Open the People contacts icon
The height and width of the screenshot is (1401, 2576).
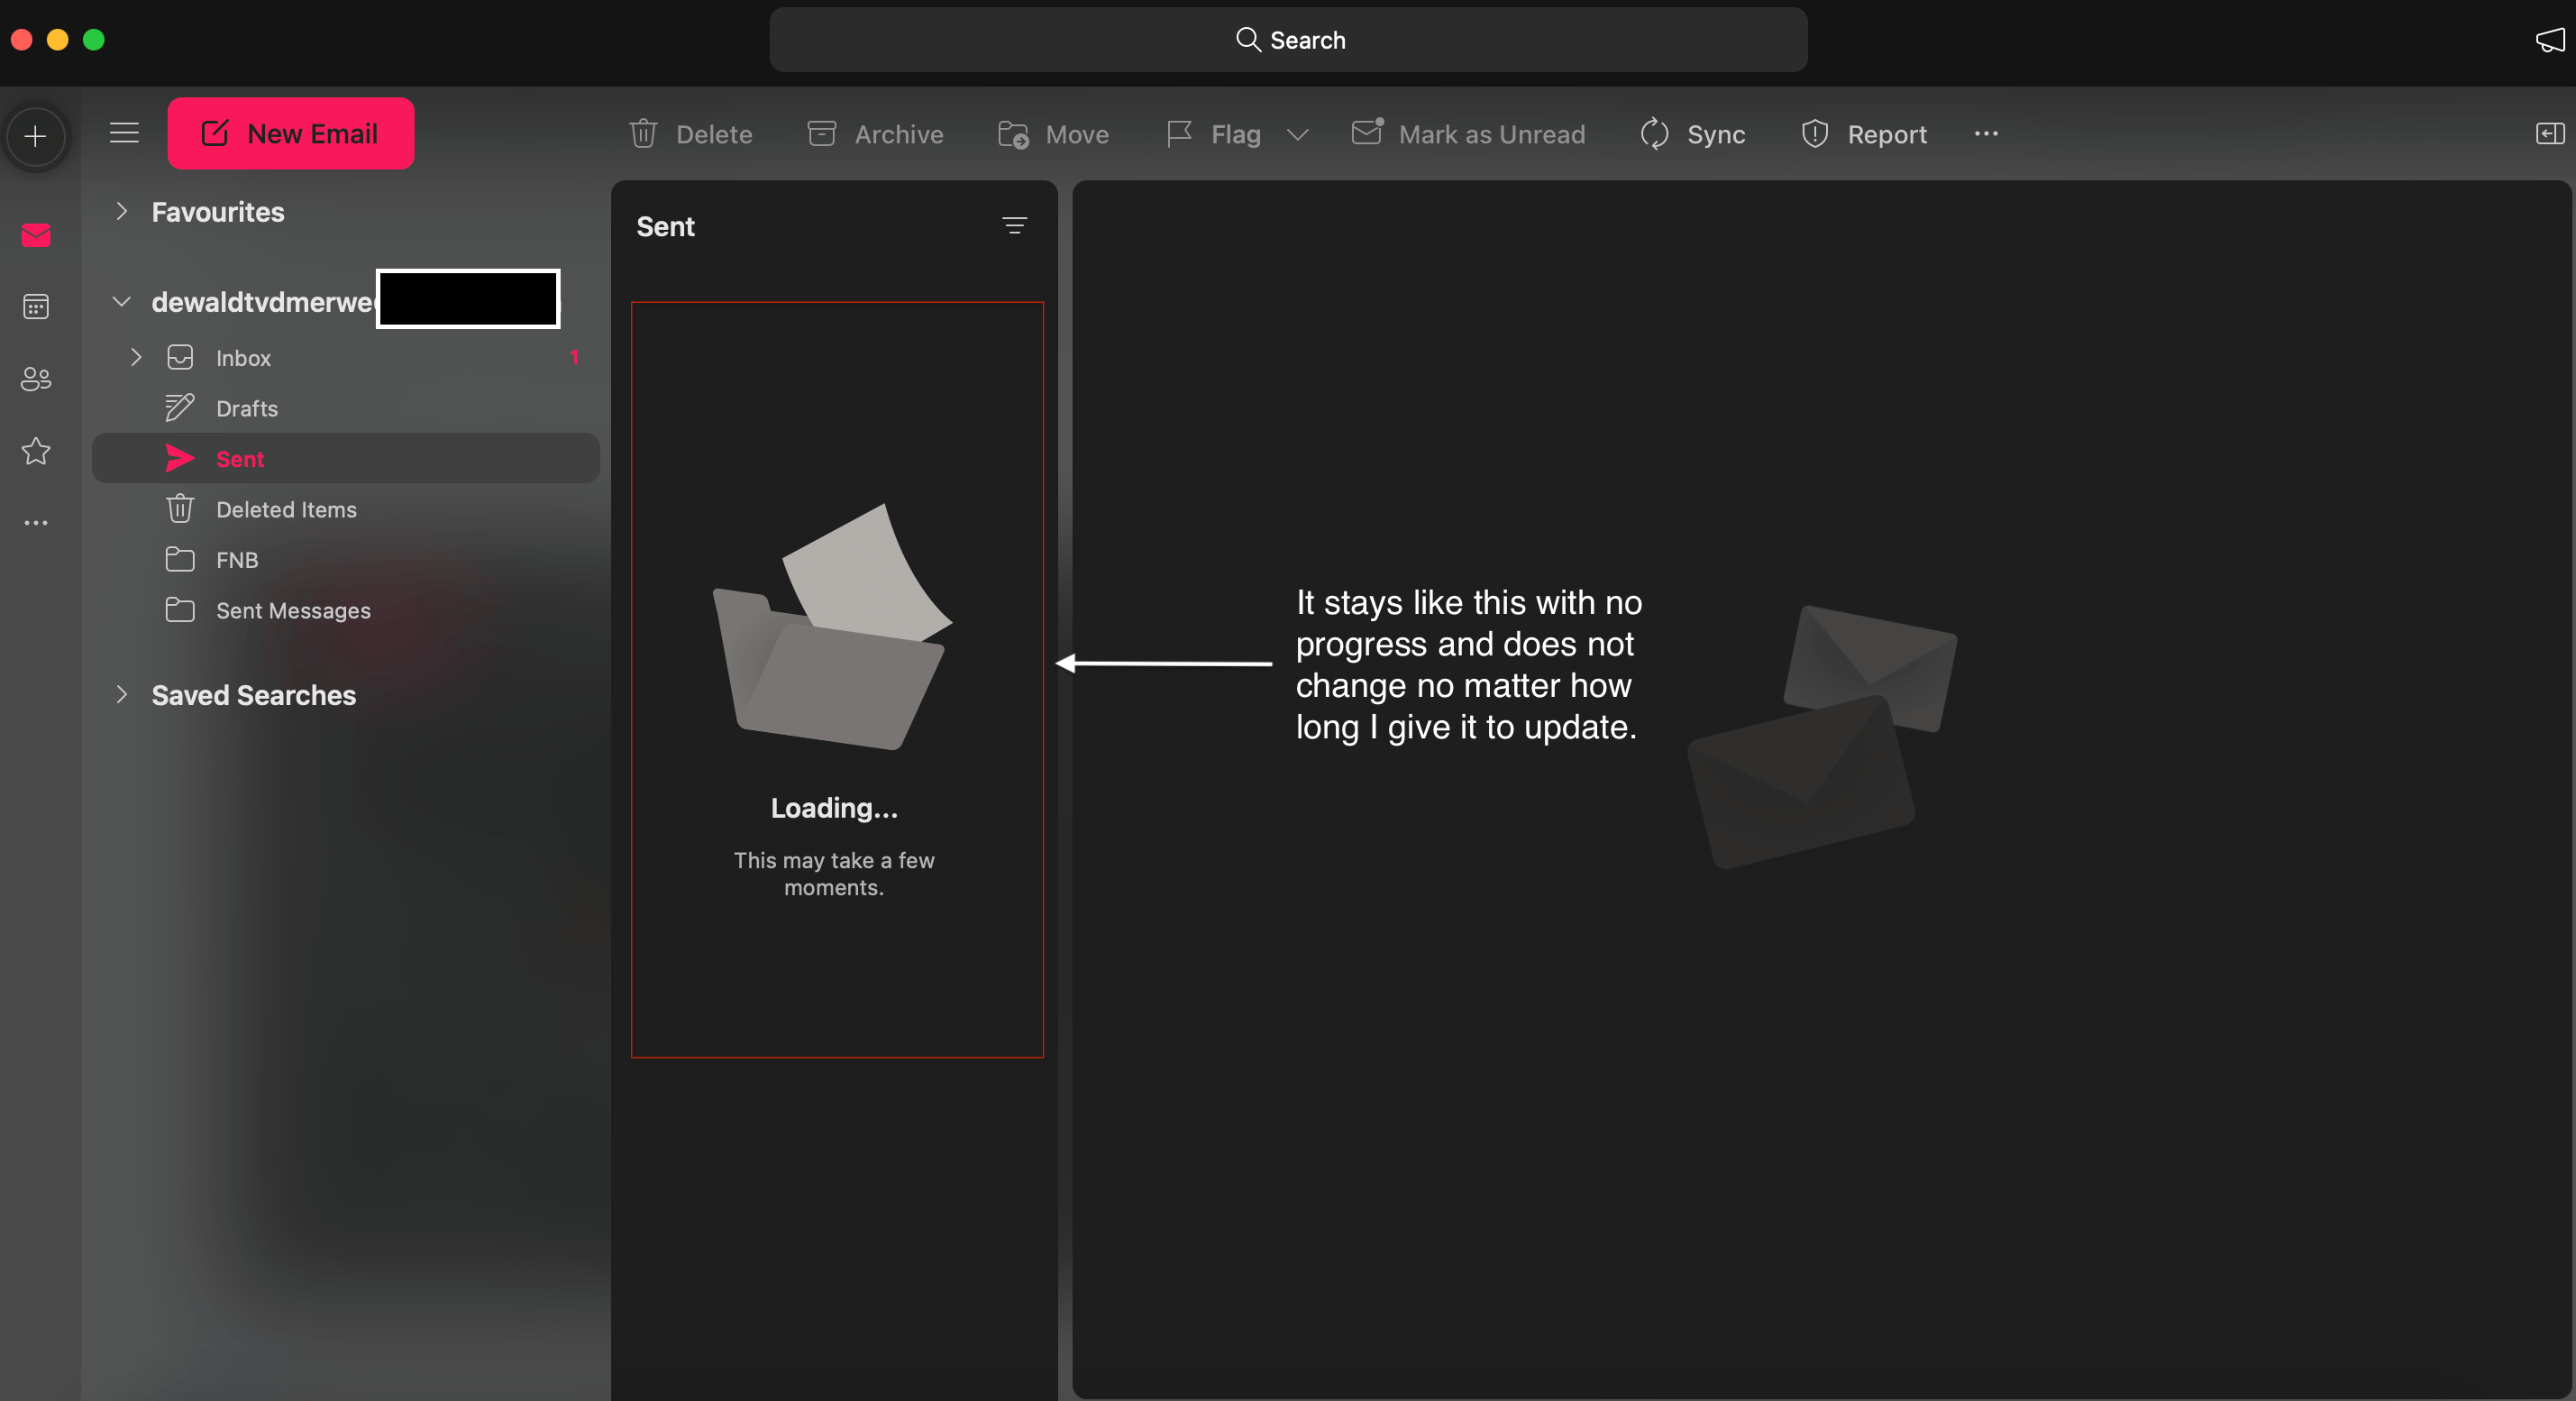point(36,379)
